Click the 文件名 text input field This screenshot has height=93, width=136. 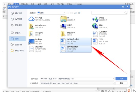(76, 79)
